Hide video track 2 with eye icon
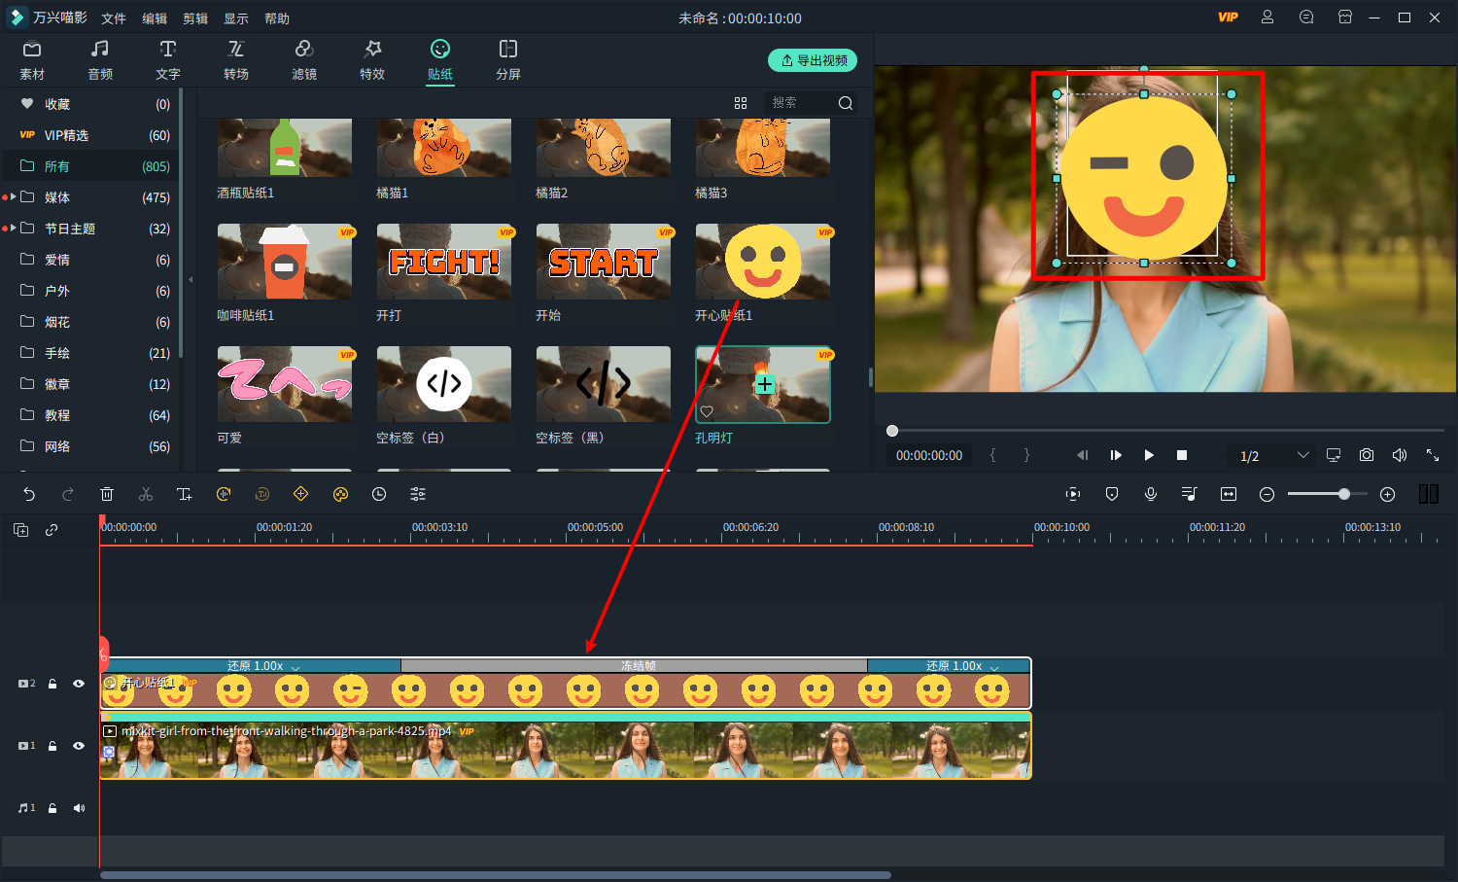Viewport: 1458px width, 882px height. tap(79, 684)
